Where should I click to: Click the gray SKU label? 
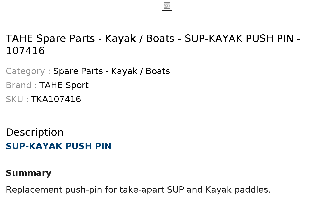(17, 99)
